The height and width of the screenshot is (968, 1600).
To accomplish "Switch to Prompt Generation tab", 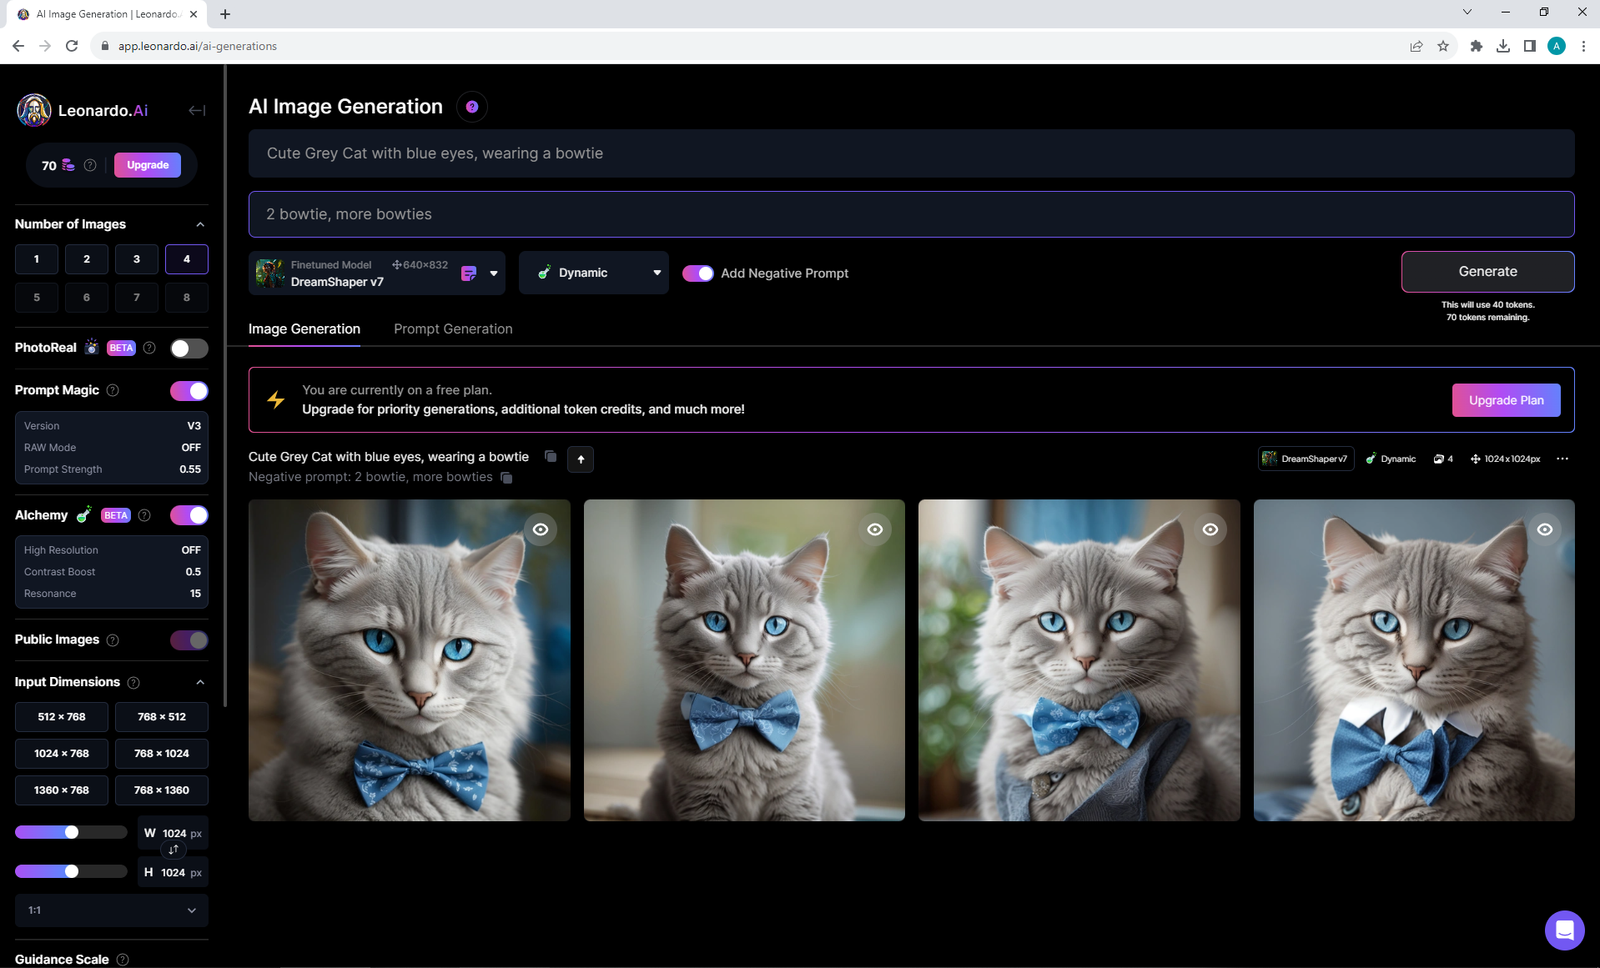I will 453,329.
